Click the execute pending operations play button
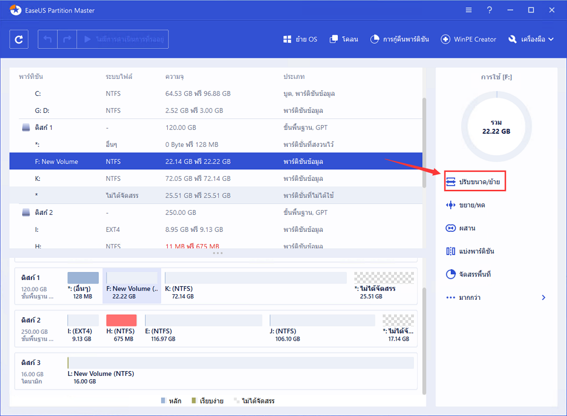This screenshot has width=567, height=416. point(123,39)
